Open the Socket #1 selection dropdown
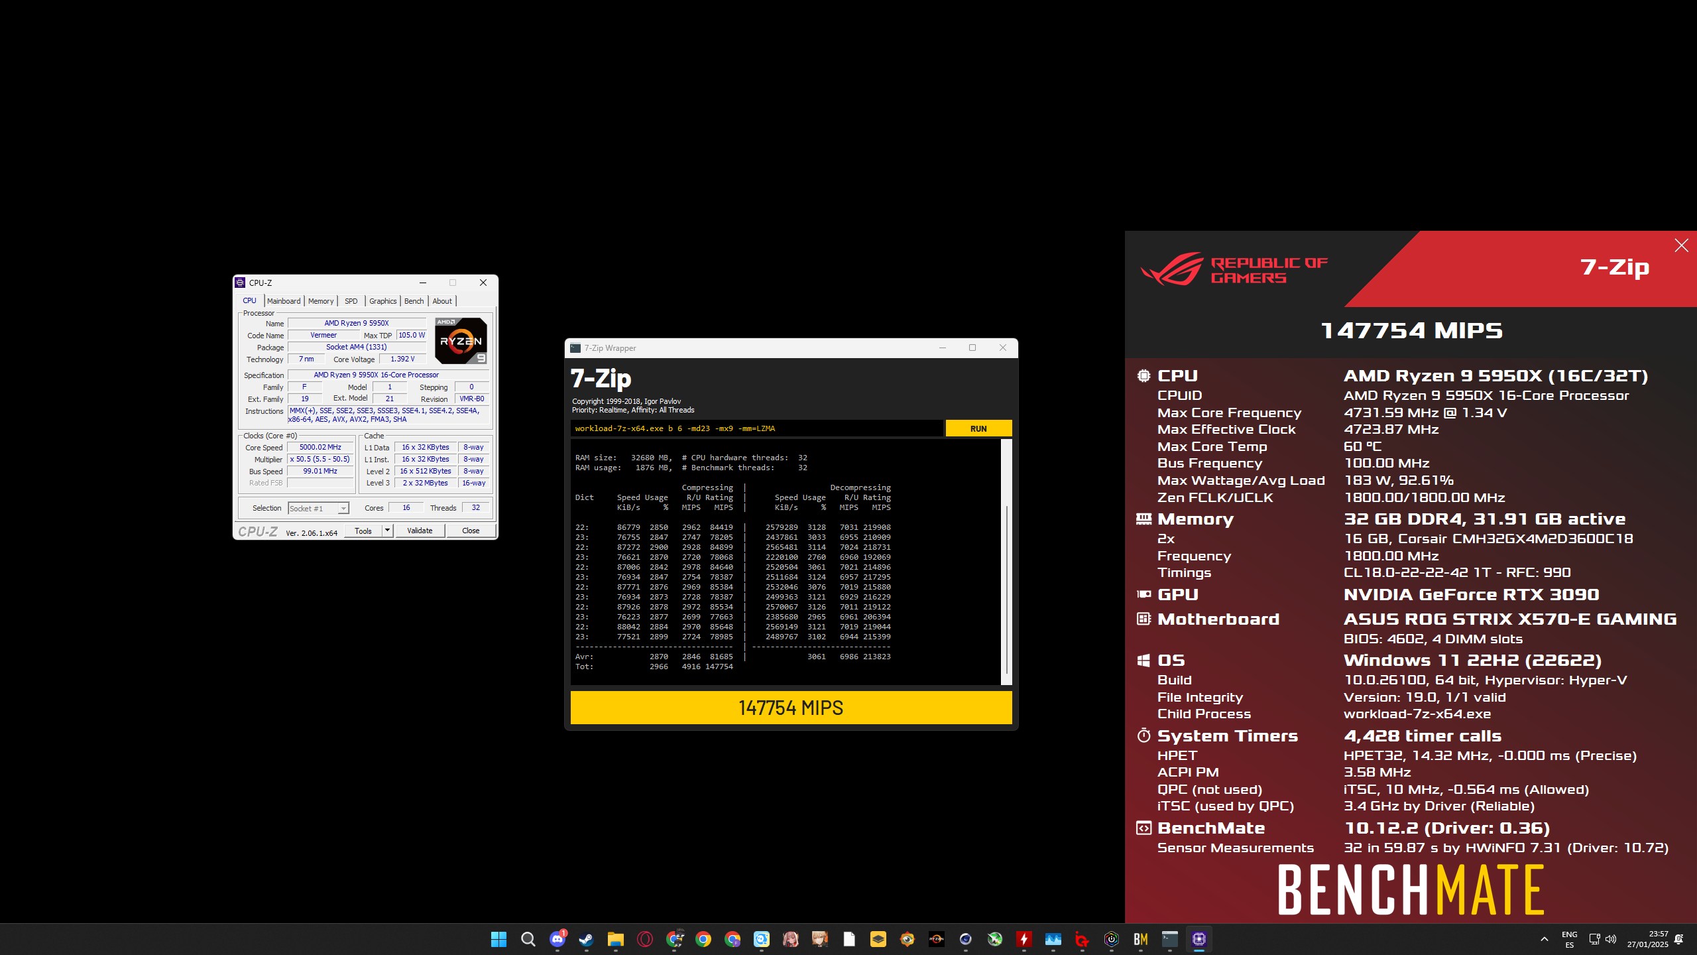This screenshot has width=1697, height=955. coord(319,508)
